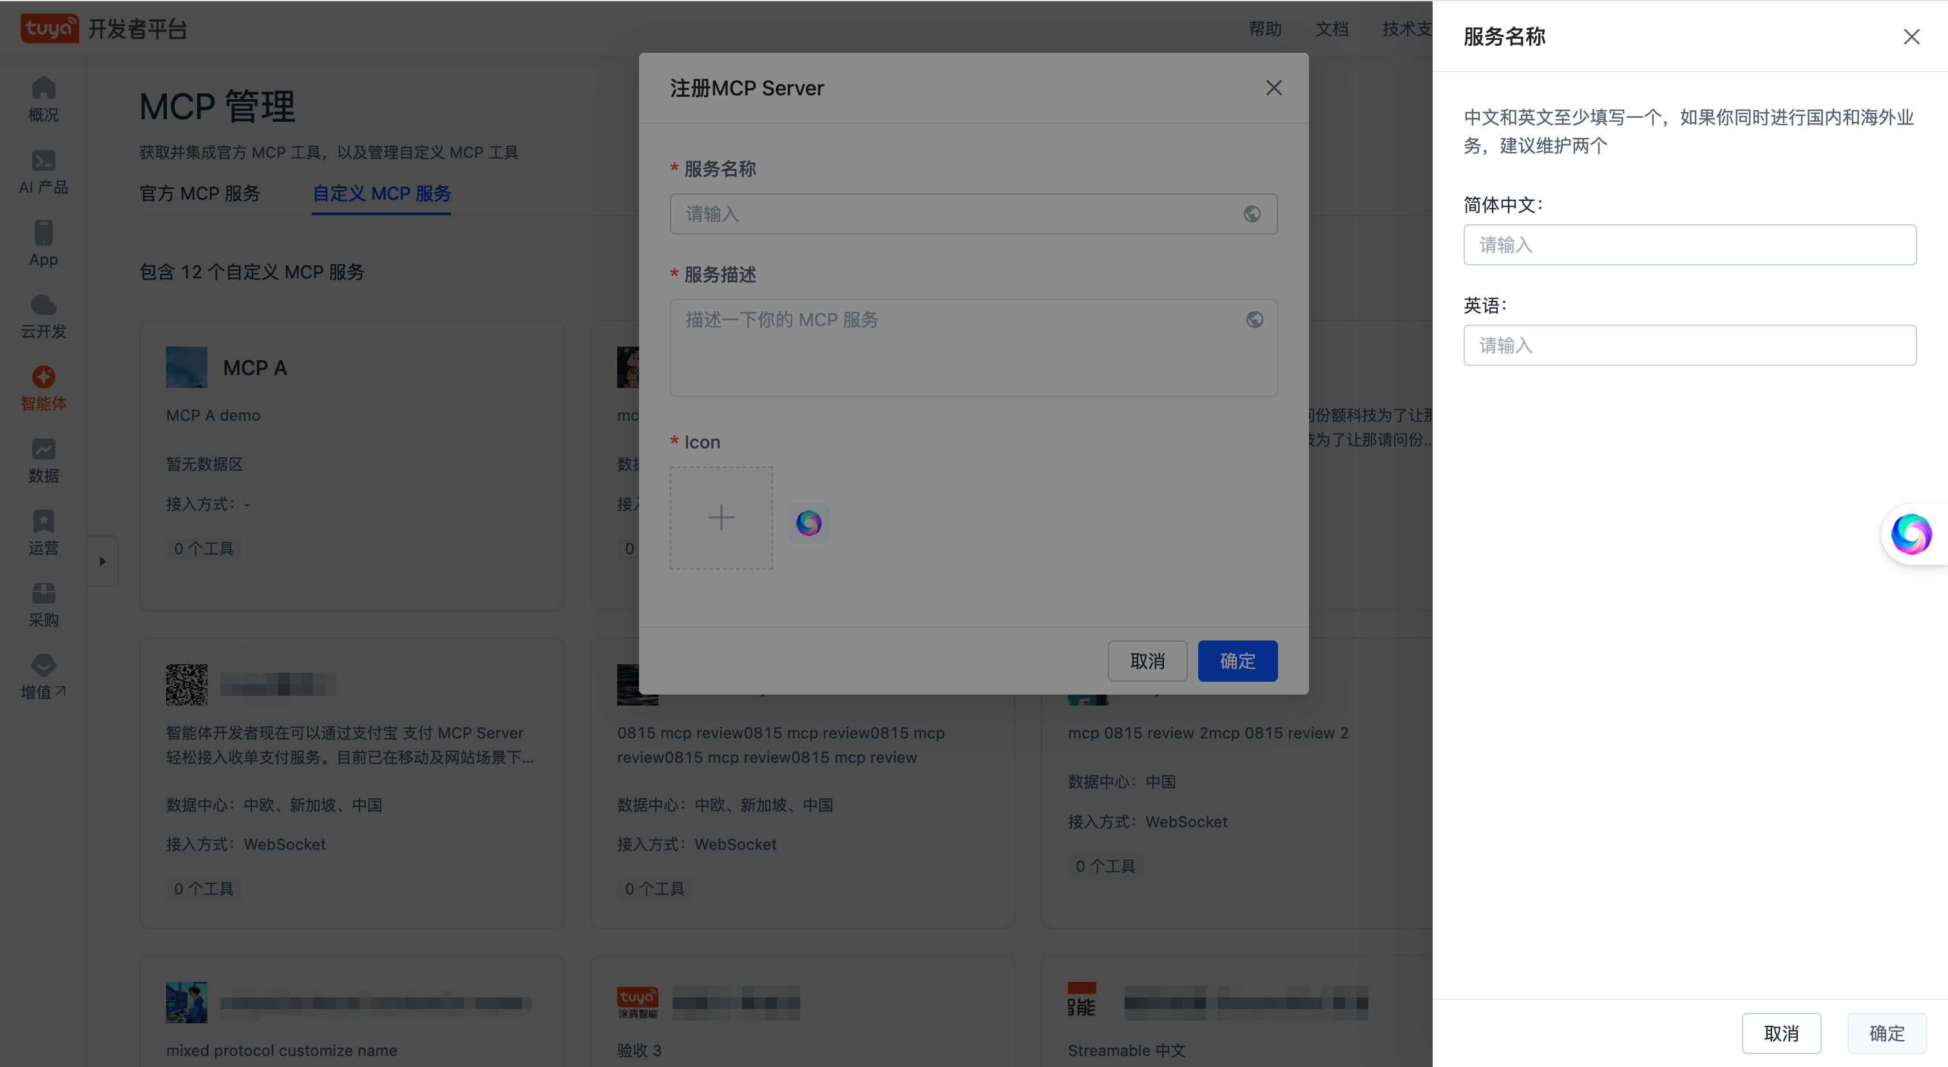Focus the 英语 name input field
Screen dimensions: 1948x1067
[x=1690, y=345]
